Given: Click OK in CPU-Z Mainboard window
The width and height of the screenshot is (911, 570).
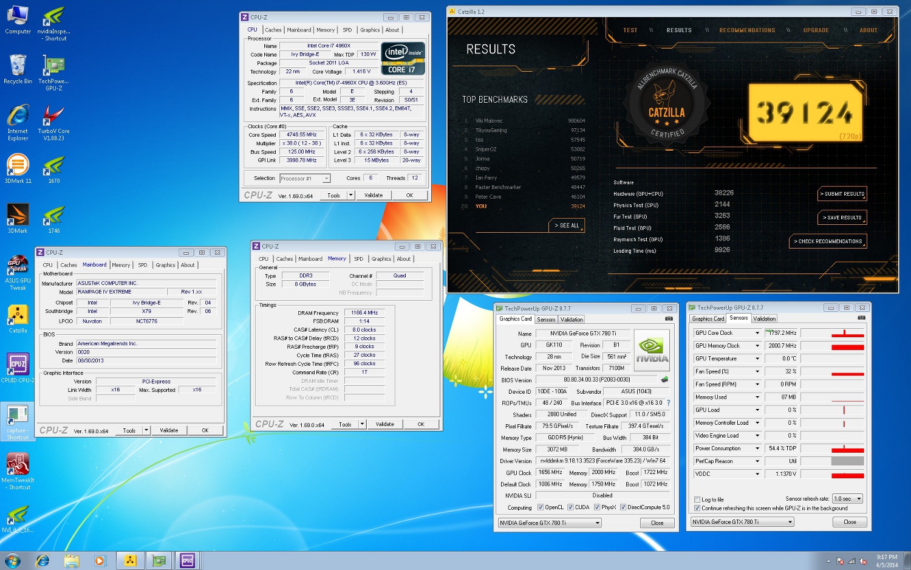Looking at the screenshot, I should 205,430.
